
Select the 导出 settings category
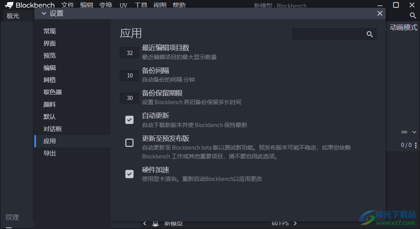coord(72,153)
